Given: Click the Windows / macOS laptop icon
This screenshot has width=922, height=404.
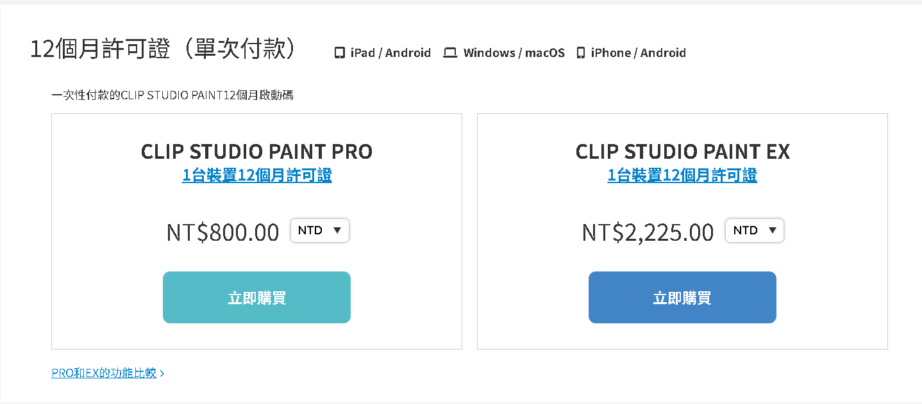Looking at the screenshot, I should [450, 53].
